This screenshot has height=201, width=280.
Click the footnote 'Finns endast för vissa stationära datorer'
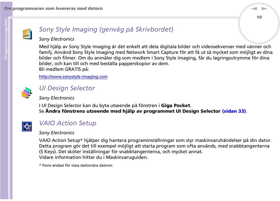point(76,165)
